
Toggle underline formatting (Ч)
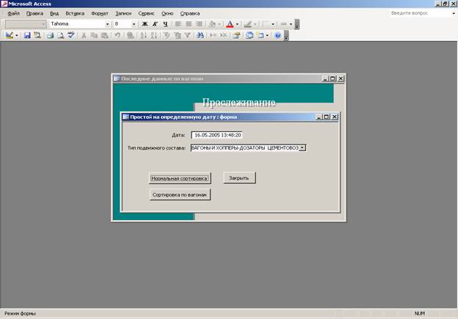[165, 23]
